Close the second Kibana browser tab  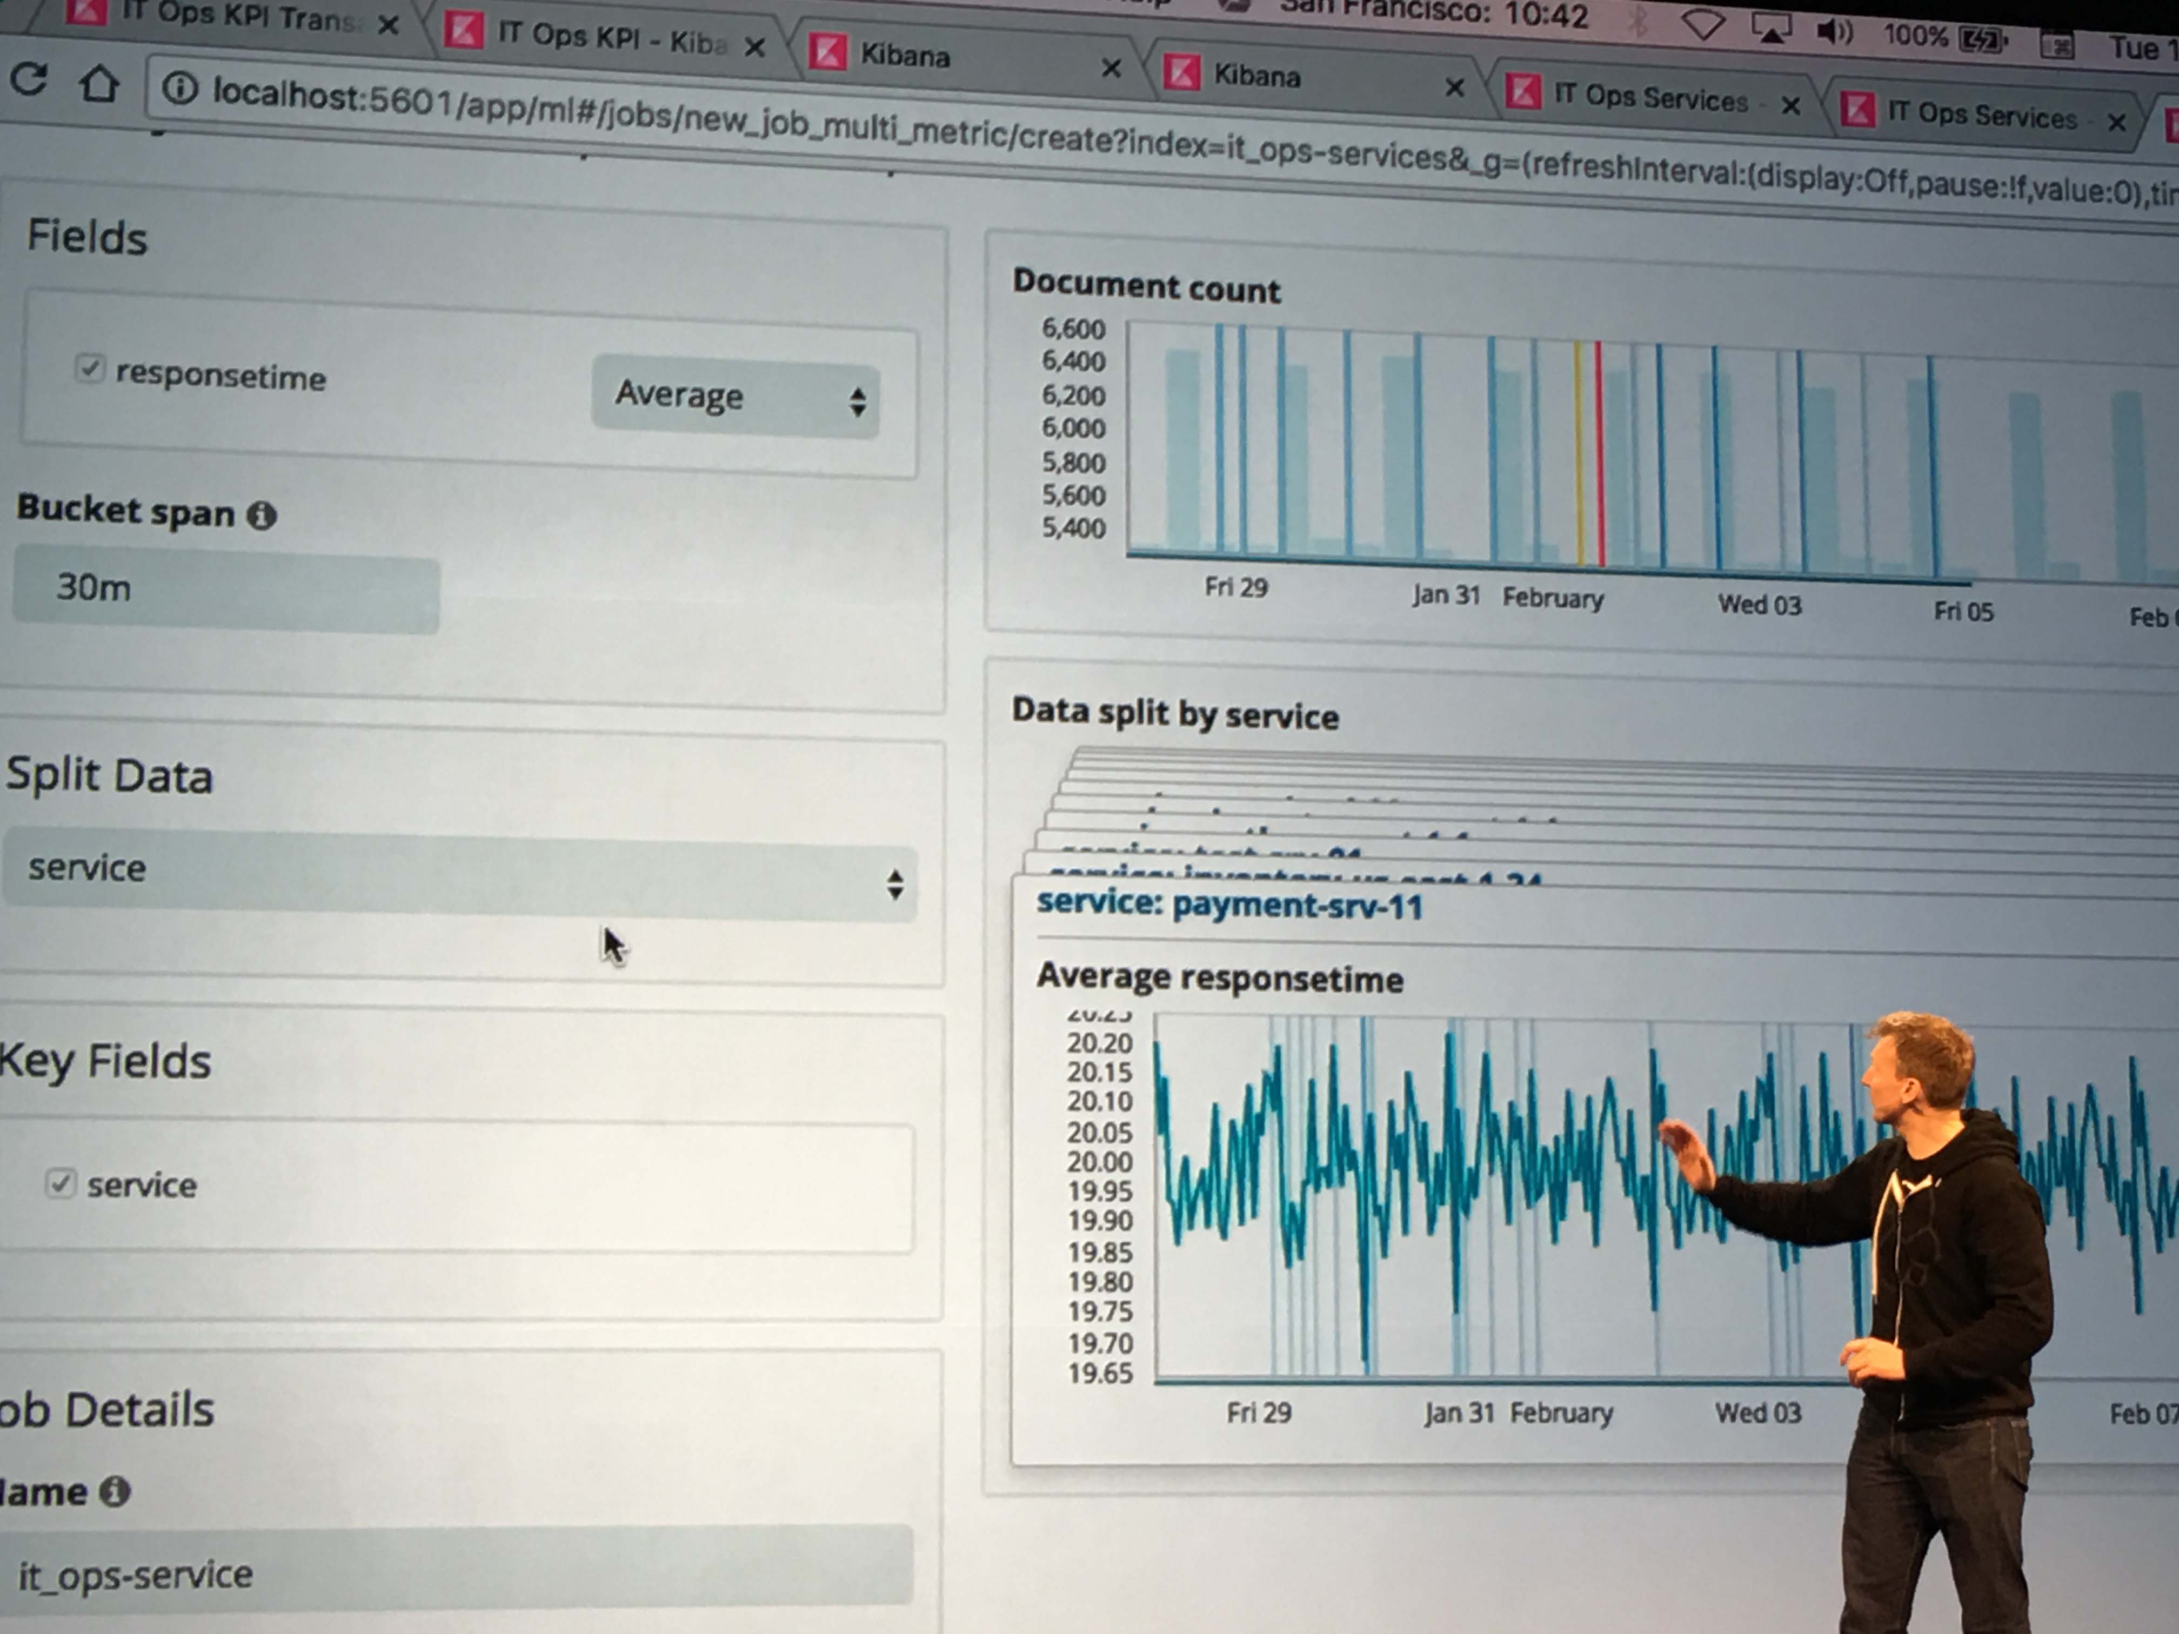click(x=1454, y=88)
